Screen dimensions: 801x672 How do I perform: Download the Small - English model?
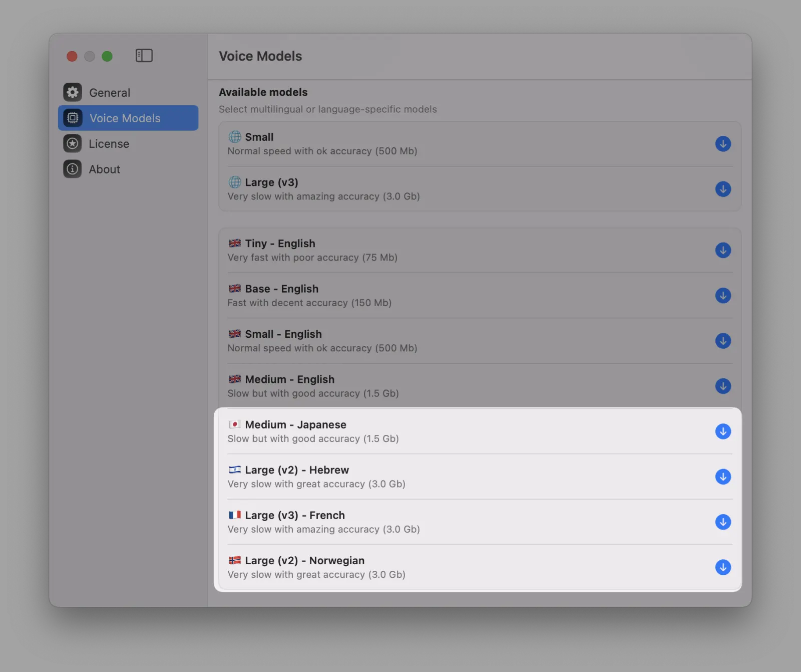(x=723, y=341)
